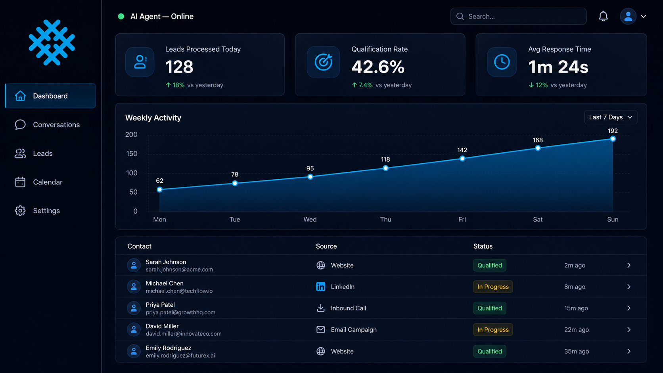Click the Weekly Activity chart title

tap(153, 118)
